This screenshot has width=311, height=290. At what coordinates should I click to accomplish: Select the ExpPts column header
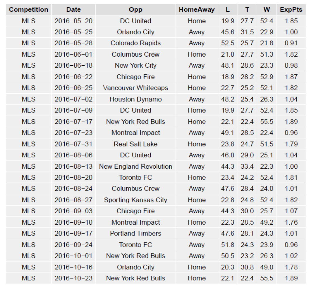tap(291, 10)
